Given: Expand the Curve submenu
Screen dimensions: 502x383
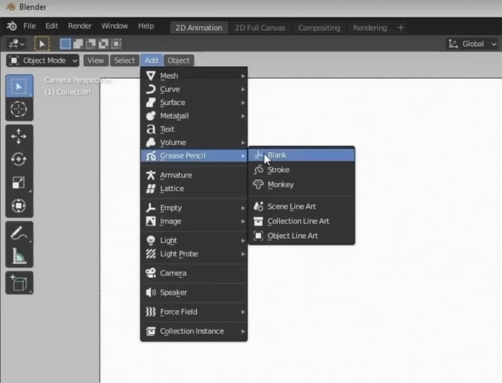Looking at the screenshot, I should [x=194, y=89].
